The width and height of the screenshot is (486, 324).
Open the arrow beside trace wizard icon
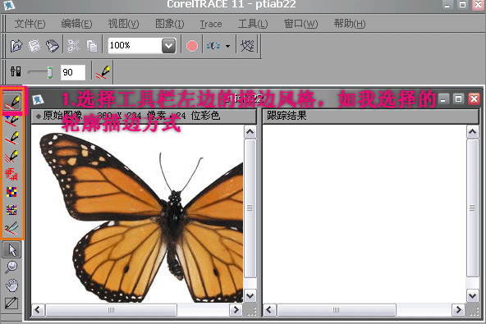point(228,47)
